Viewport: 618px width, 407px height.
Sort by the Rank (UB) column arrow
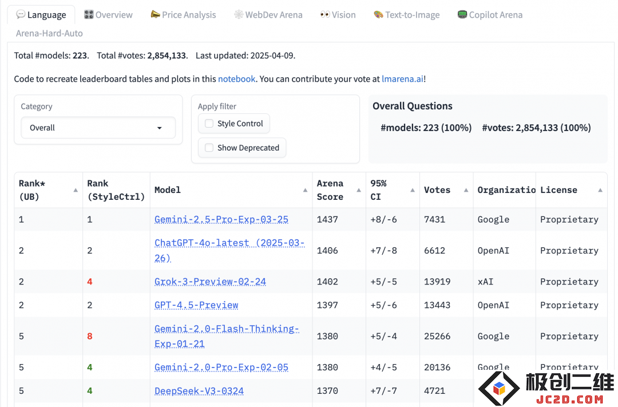pyautogui.click(x=76, y=190)
